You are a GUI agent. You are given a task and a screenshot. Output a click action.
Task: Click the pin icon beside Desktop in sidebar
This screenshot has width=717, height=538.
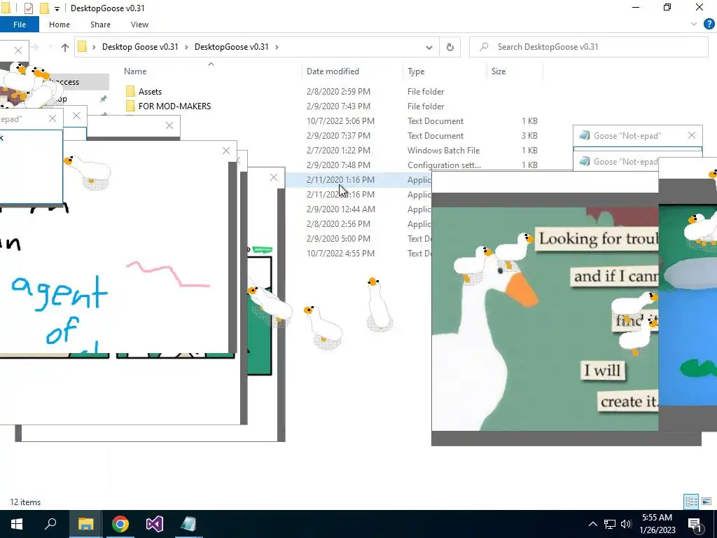[104, 99]
